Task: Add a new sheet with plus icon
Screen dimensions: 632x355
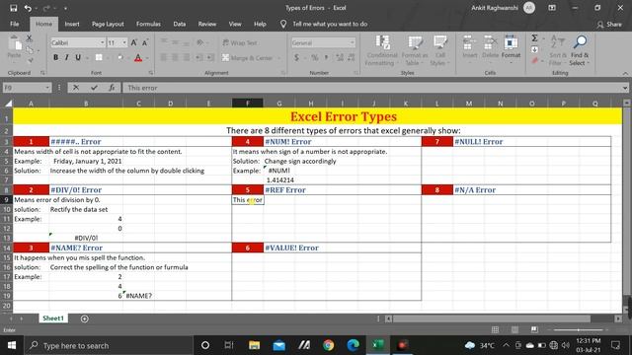Action: (84, 319)
